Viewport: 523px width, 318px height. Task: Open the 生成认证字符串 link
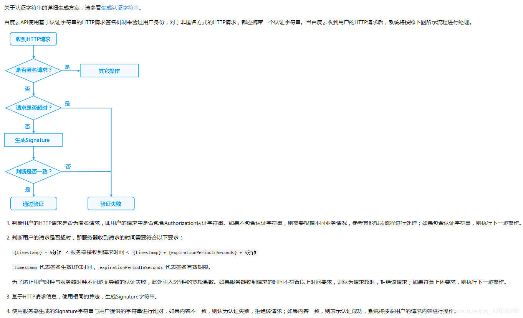[120, 8]
